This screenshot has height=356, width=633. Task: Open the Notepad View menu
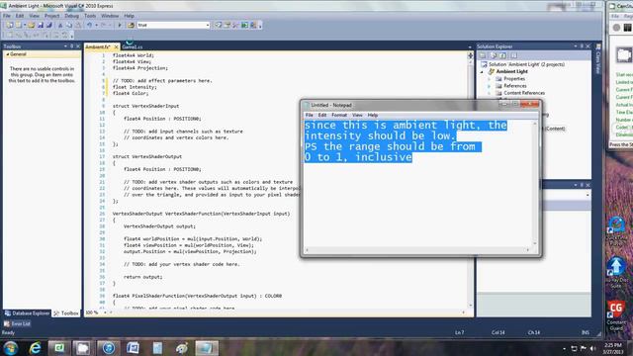point(357,115)
